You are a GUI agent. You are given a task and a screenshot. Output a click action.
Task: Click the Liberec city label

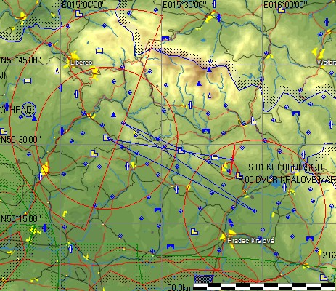pos(81,63)
